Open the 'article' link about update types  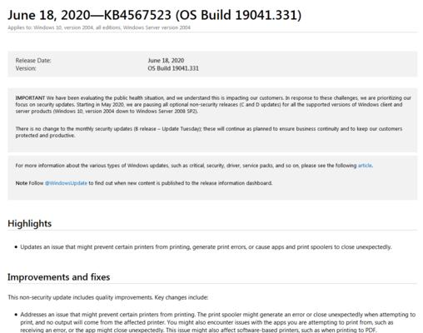[x=365, y=166]
